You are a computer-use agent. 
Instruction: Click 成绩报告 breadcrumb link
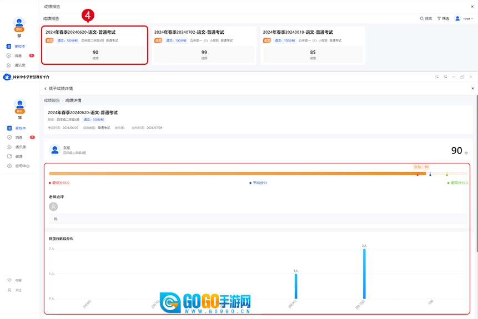click(52, 100)
